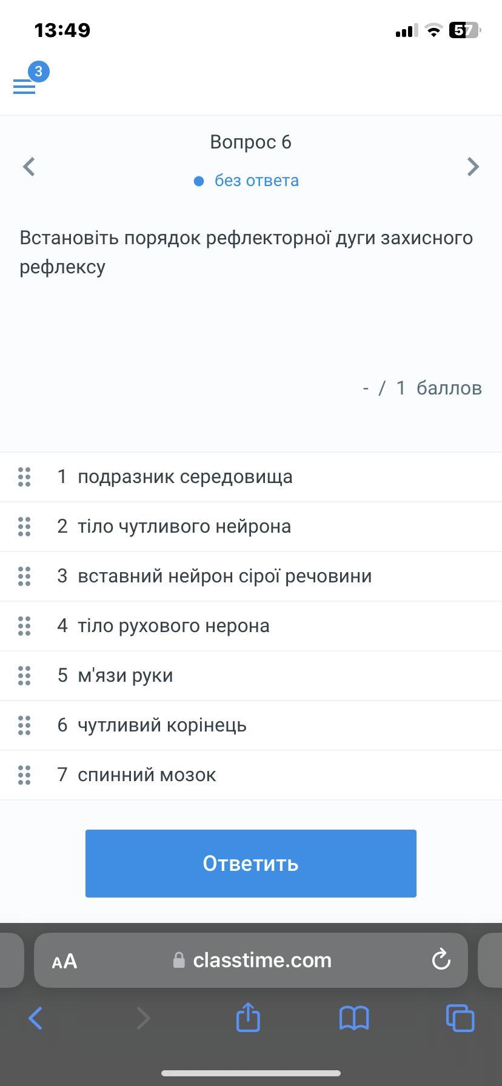This screenshot has height=1086, width=502.
Task: Tap Safari share icon
Action: [248, 1017]
